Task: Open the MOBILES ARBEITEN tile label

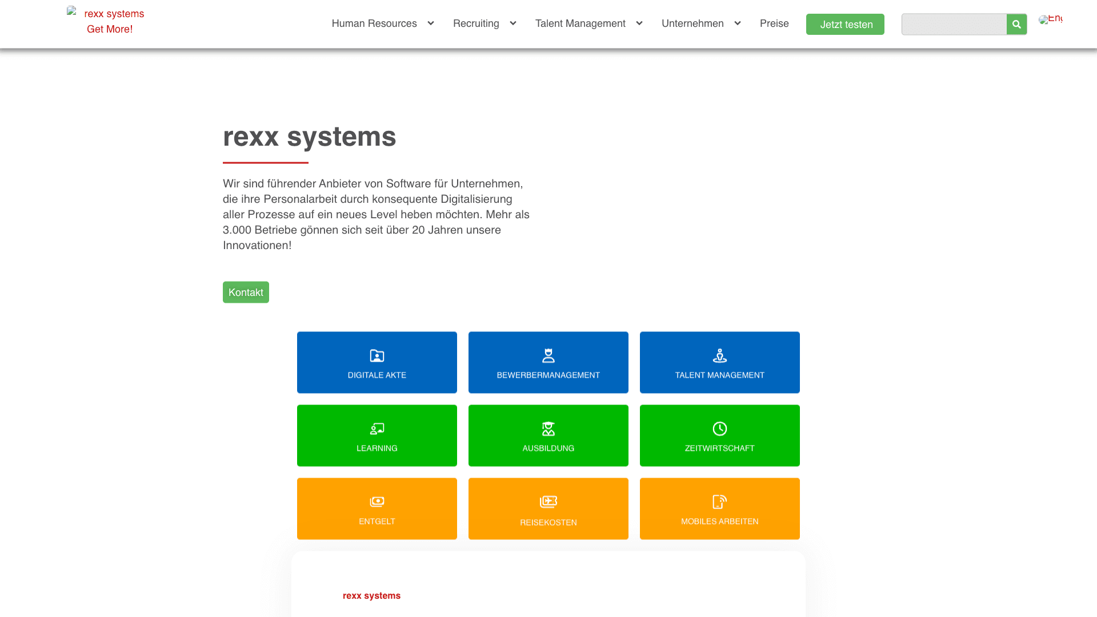Action: 720,522
